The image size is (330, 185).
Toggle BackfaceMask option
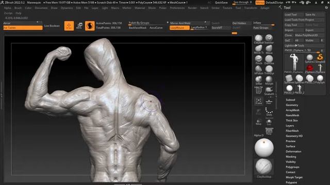(138, 28)
